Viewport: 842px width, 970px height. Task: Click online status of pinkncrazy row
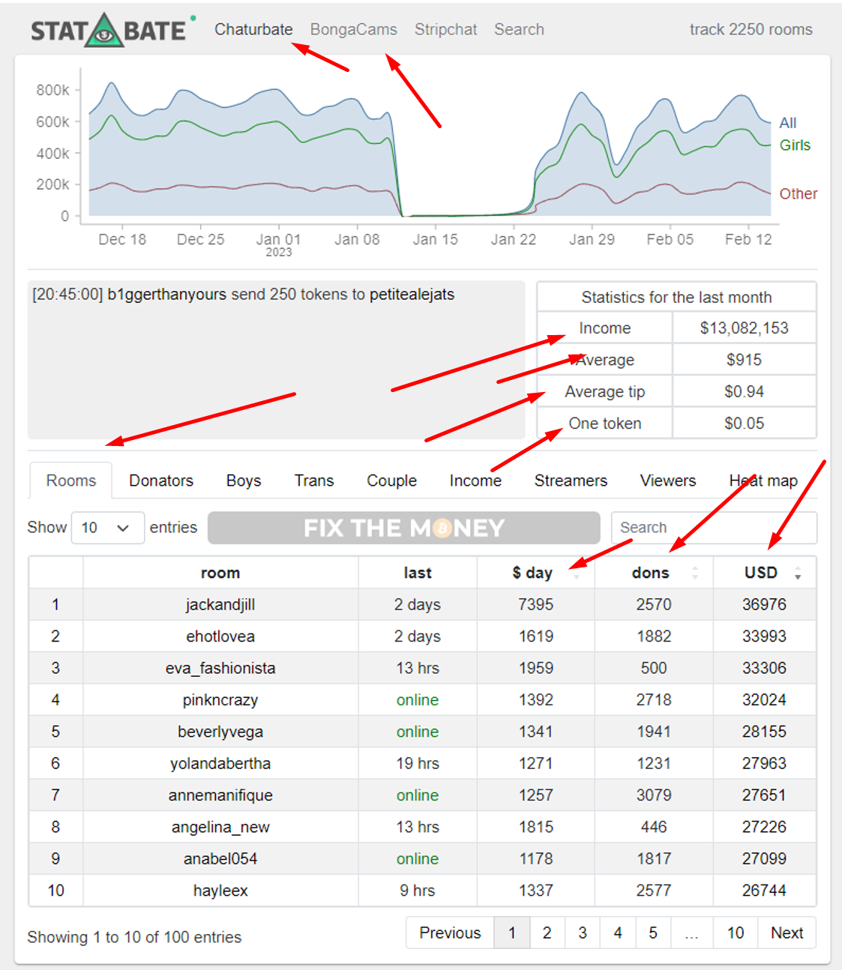pos(418,700)
